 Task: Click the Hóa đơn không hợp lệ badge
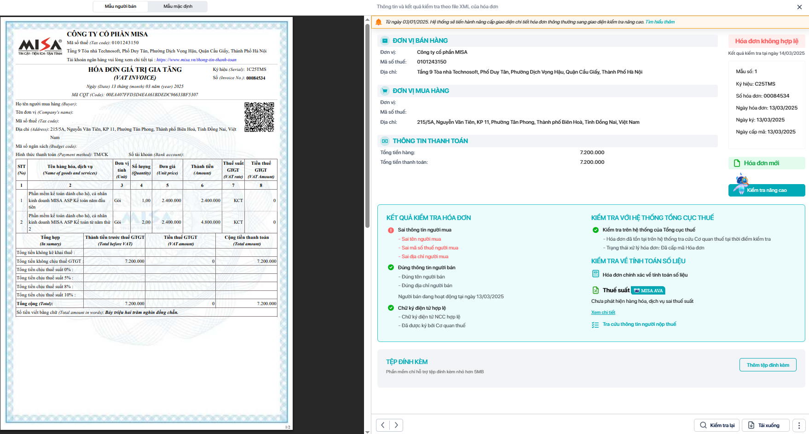click(767, 41)
